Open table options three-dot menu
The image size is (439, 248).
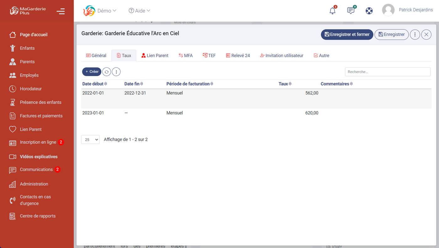(x=116, y=72)
